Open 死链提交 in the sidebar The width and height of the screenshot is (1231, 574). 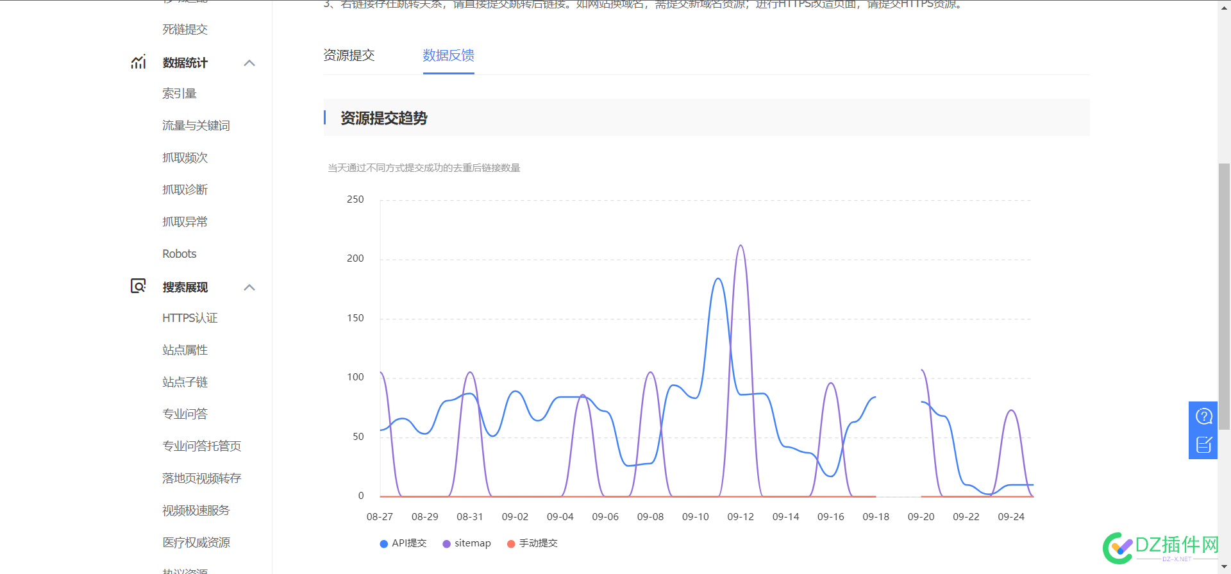click(185, 30)
